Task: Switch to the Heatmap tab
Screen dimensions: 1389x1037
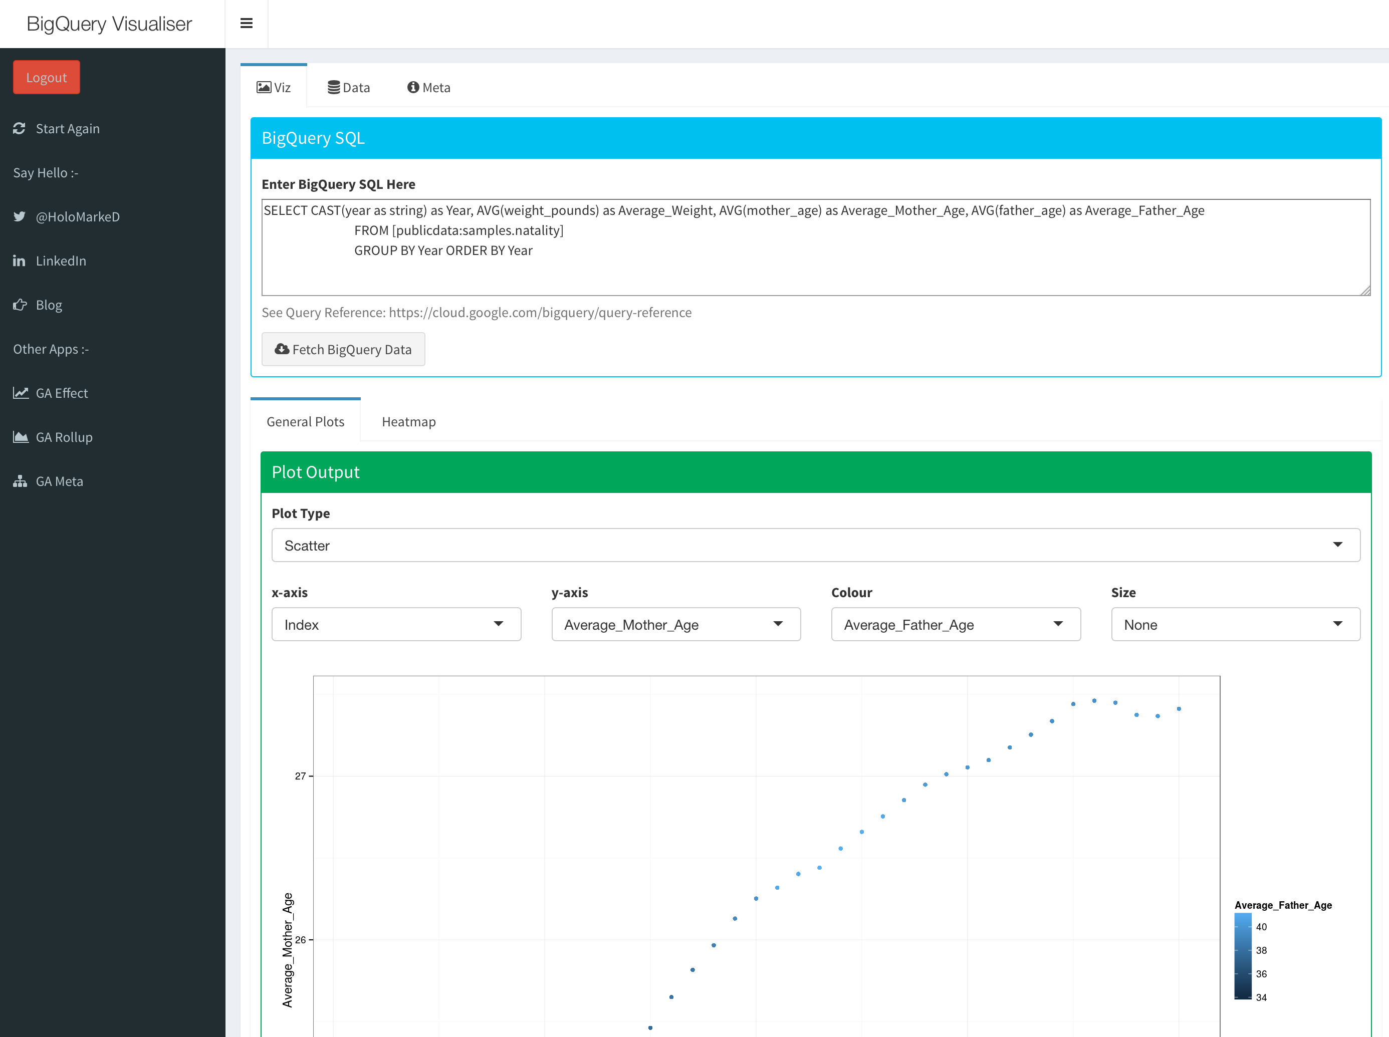Action: (x=408, y=422)
